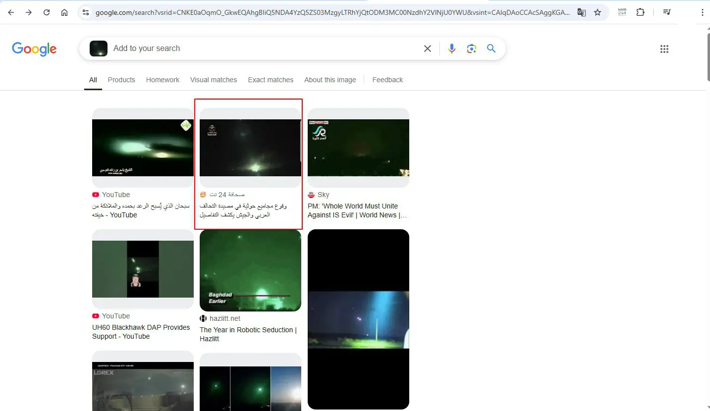The height and width of the screenshot is (411, 710).
Task: Bookmark this page with the star icon
Action: click(x=598, y=12)
